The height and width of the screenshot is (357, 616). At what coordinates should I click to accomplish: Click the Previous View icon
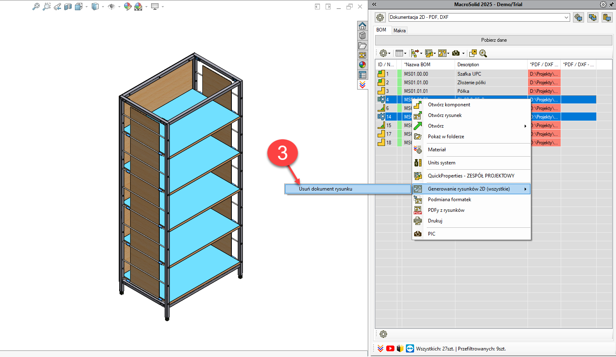coord(57,7)
